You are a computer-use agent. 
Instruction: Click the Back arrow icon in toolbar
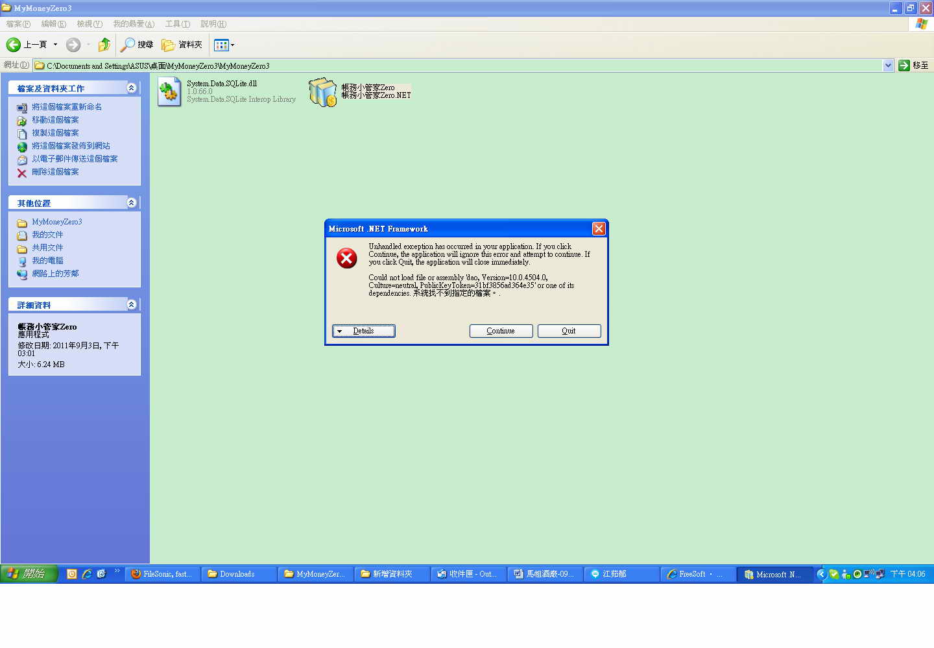click(x=14, y=45)
